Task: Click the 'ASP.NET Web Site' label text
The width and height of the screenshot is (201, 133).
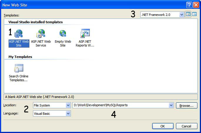Action: coord(19,44)
